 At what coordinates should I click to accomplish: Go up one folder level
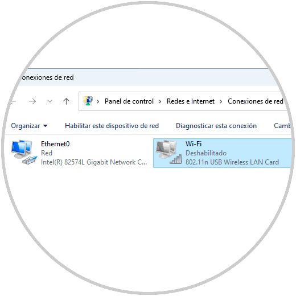click(66, 101)
